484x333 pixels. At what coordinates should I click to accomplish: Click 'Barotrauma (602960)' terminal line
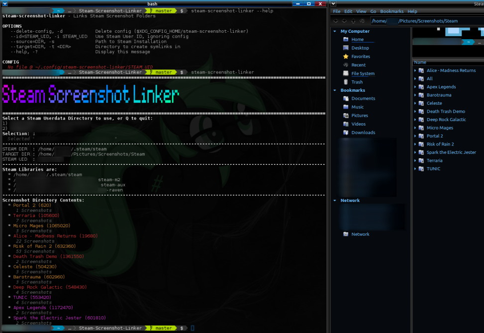click(39, 277)
